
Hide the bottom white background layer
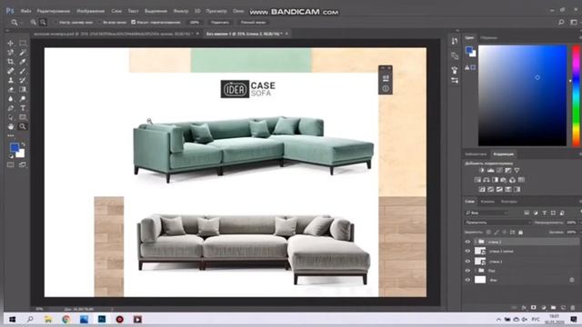point(467,280)
